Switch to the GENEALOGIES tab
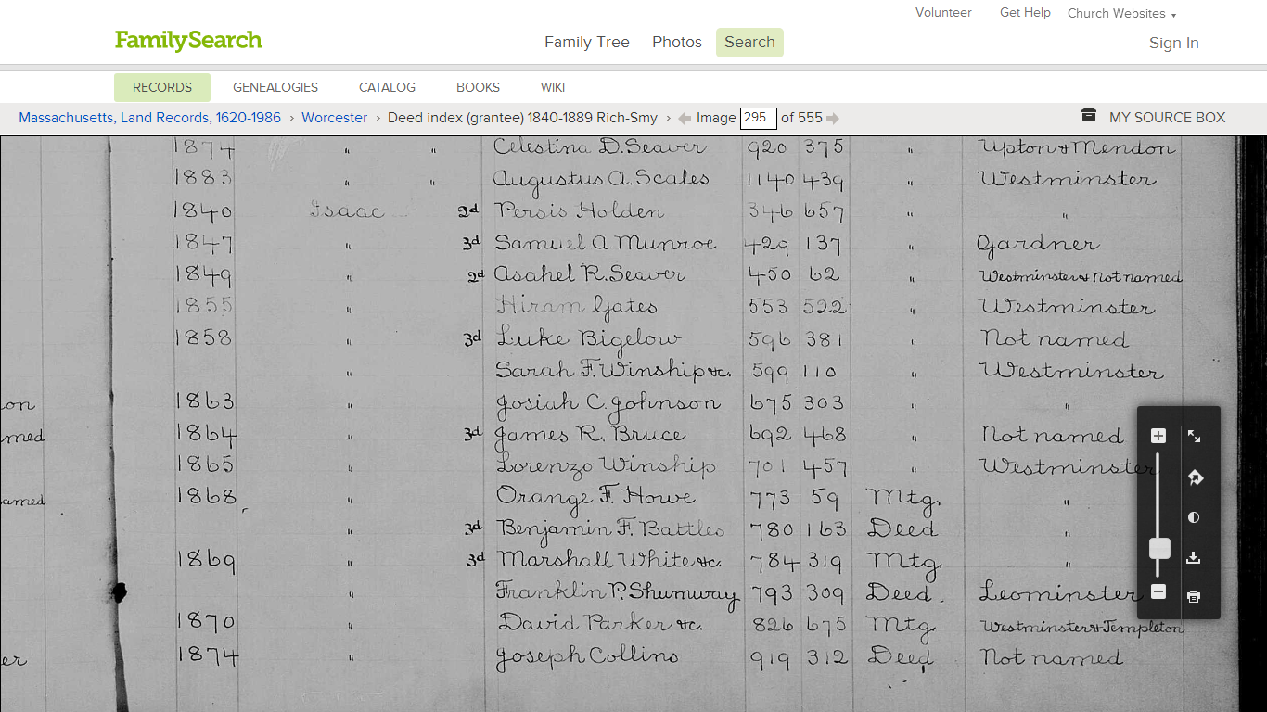 tap(275, 86)
